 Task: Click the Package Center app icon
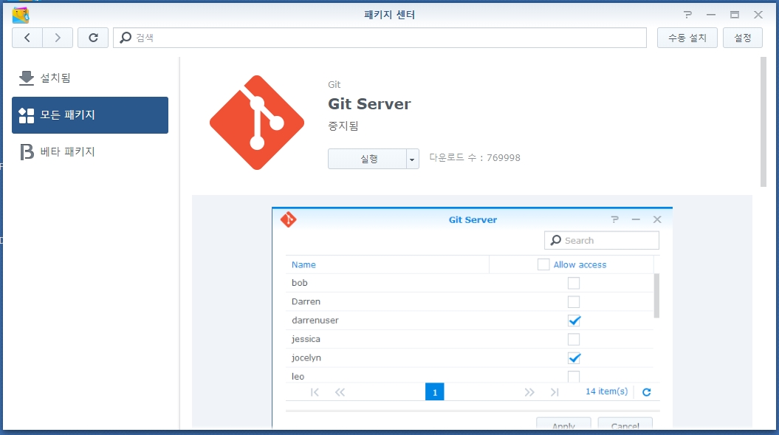pos(21,15)
